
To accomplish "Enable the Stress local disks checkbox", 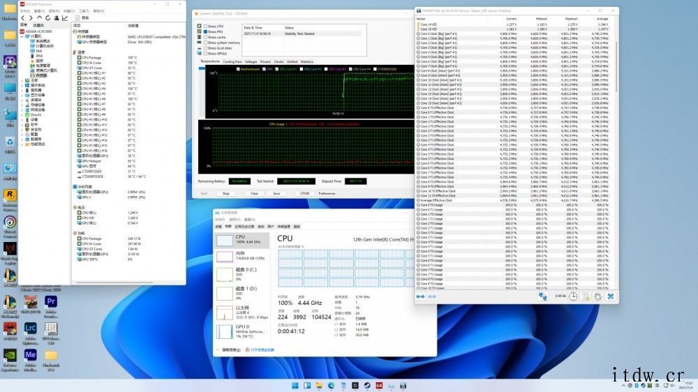I will [206, 48].
